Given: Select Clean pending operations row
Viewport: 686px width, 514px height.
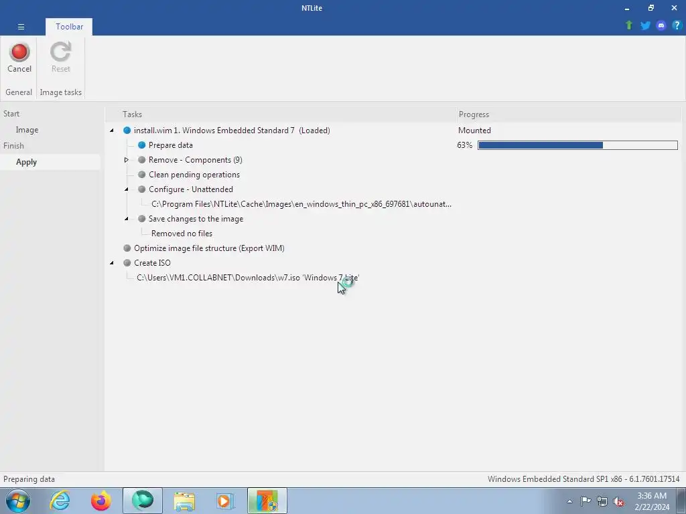Looking at the screenshot, I should point(194,175).
